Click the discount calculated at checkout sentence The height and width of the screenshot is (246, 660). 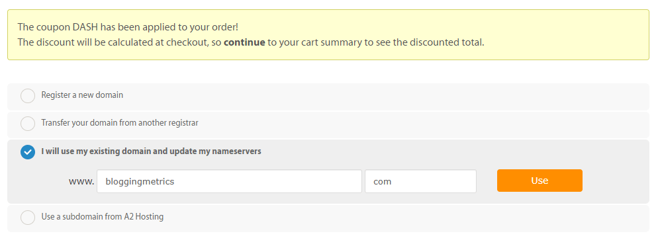pos(251,42)
